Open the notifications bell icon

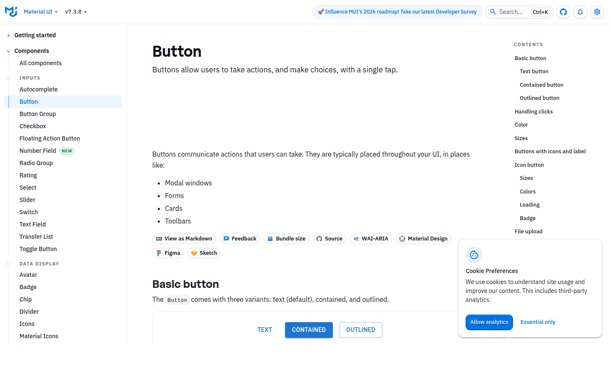pos(580,12)
